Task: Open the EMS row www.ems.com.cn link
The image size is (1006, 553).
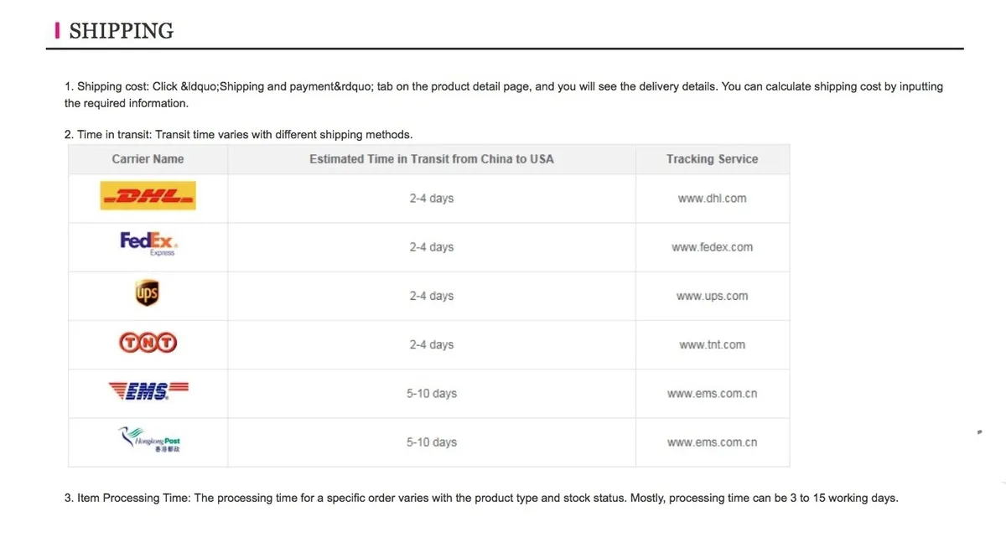Action: coord(712,393)
